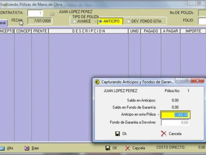
Task: Click the Fondo de Garantia a Devolver field
Action: (x=175, y=122)
